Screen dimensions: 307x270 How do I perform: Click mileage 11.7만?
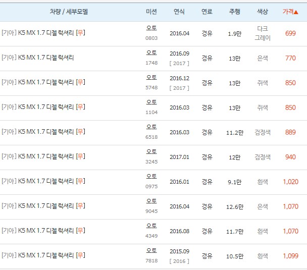pos(235,232)
